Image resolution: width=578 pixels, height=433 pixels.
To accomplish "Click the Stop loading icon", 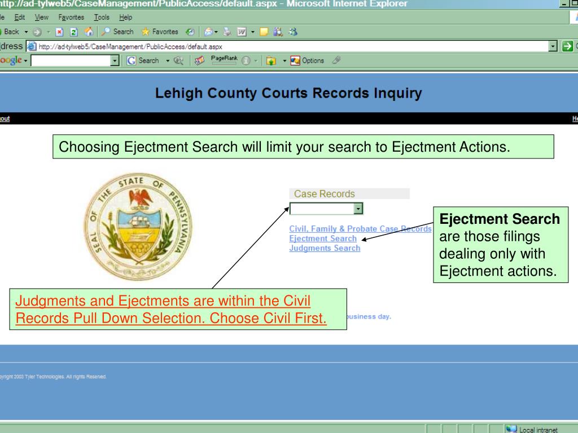I will pyautogui.click(x=59, y=32).
